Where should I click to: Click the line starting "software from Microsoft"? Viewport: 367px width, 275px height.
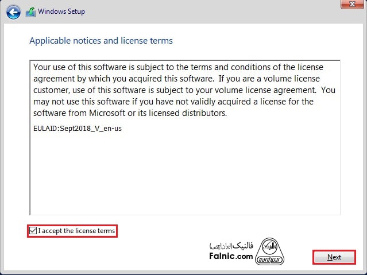point(130,113)
